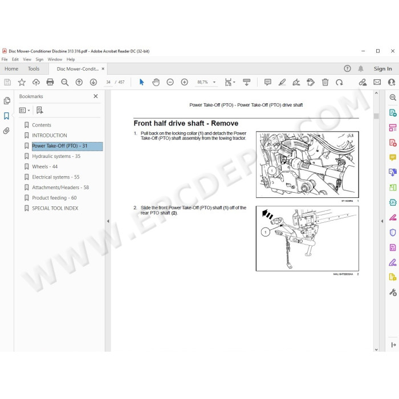
Task: Go to previous page arrow icon
Action: click(79, 82)
